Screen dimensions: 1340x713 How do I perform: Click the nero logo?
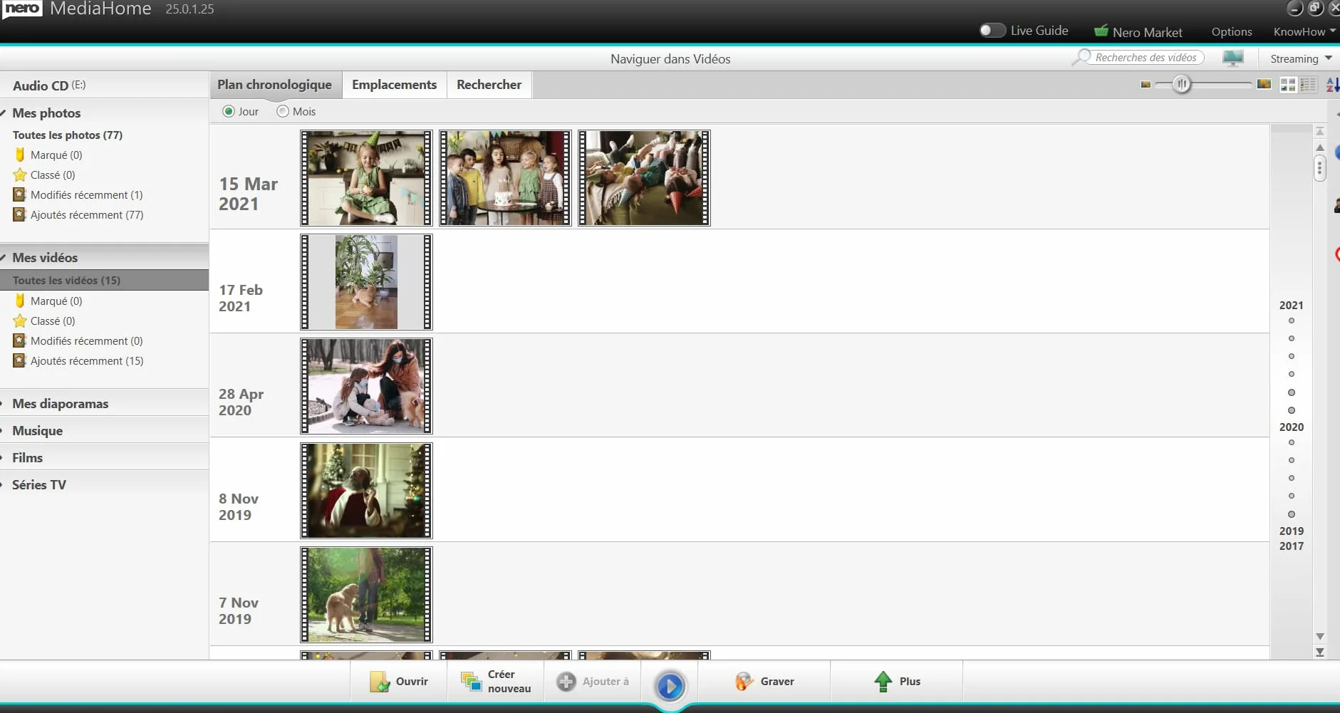[x=23, y=9]
